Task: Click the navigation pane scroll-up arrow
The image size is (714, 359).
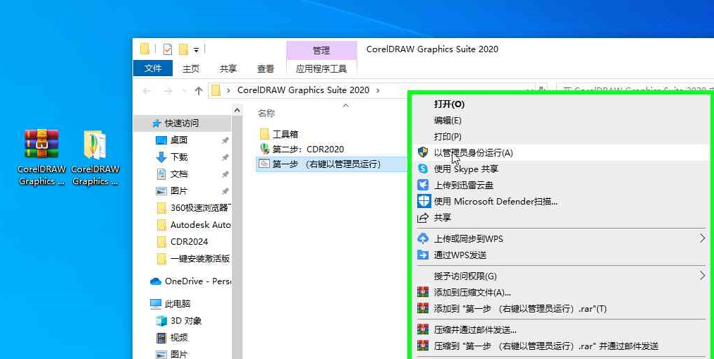Action: (237, 110)
